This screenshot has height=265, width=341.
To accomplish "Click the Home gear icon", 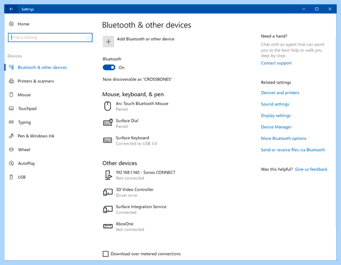I will pyautogui.click(x=11, y=24).
